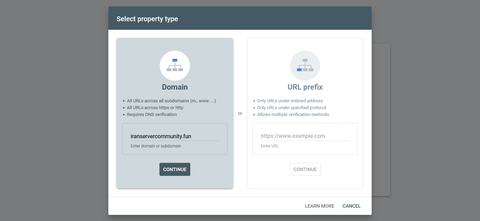The height and width of the screenshot is (221, 480).
Task: Click 'Allows multiple verification methods' bullet
Action: pos(293,115)
